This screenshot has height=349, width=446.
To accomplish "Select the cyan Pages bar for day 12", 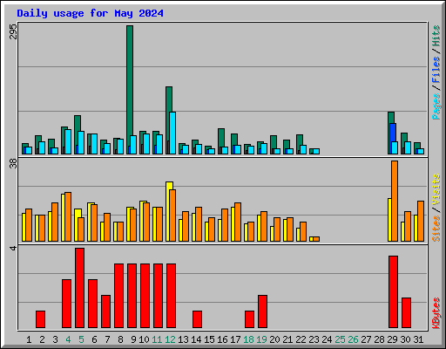I will [172, 133].
